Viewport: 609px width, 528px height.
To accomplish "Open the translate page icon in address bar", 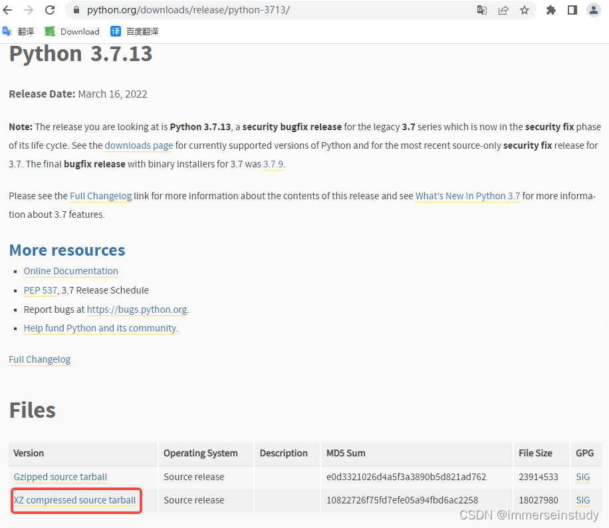I will (x=481, y=10).
